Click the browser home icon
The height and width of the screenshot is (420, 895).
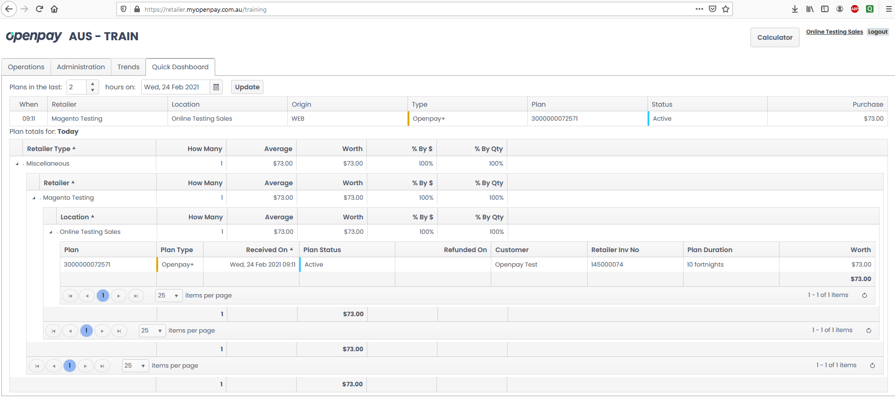click(x=54, y=9)
